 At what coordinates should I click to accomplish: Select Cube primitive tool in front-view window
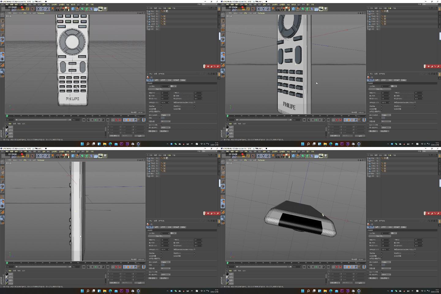[73, 9]
